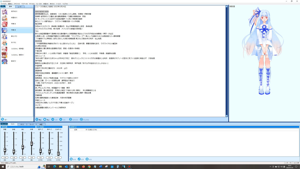Select the 音街ウナ voice avatar
The image size is (300, 169).
5,61
